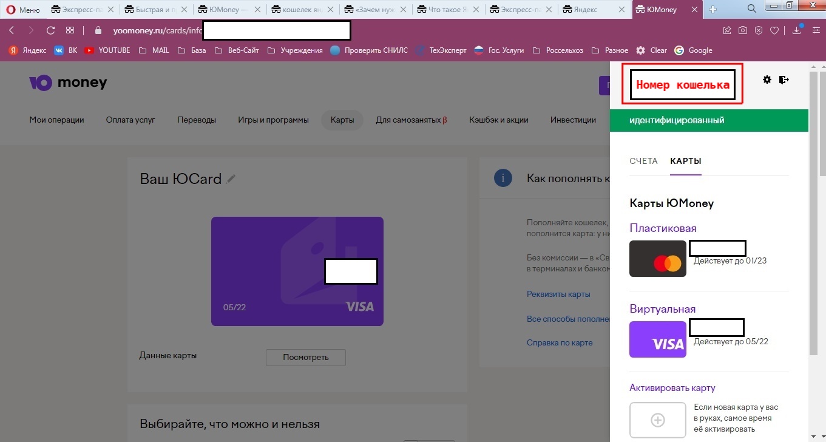Switch to the СЧЕТА tab
Image resolution: width=826 pixels, height=442 pixels.
pyautogui.click(x=643, y=161)
